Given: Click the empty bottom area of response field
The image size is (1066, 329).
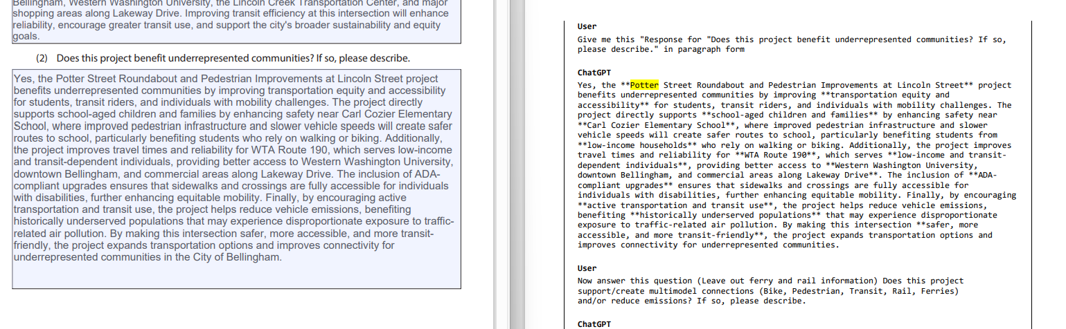Looking at the screenshot, I should coord(236,276).
